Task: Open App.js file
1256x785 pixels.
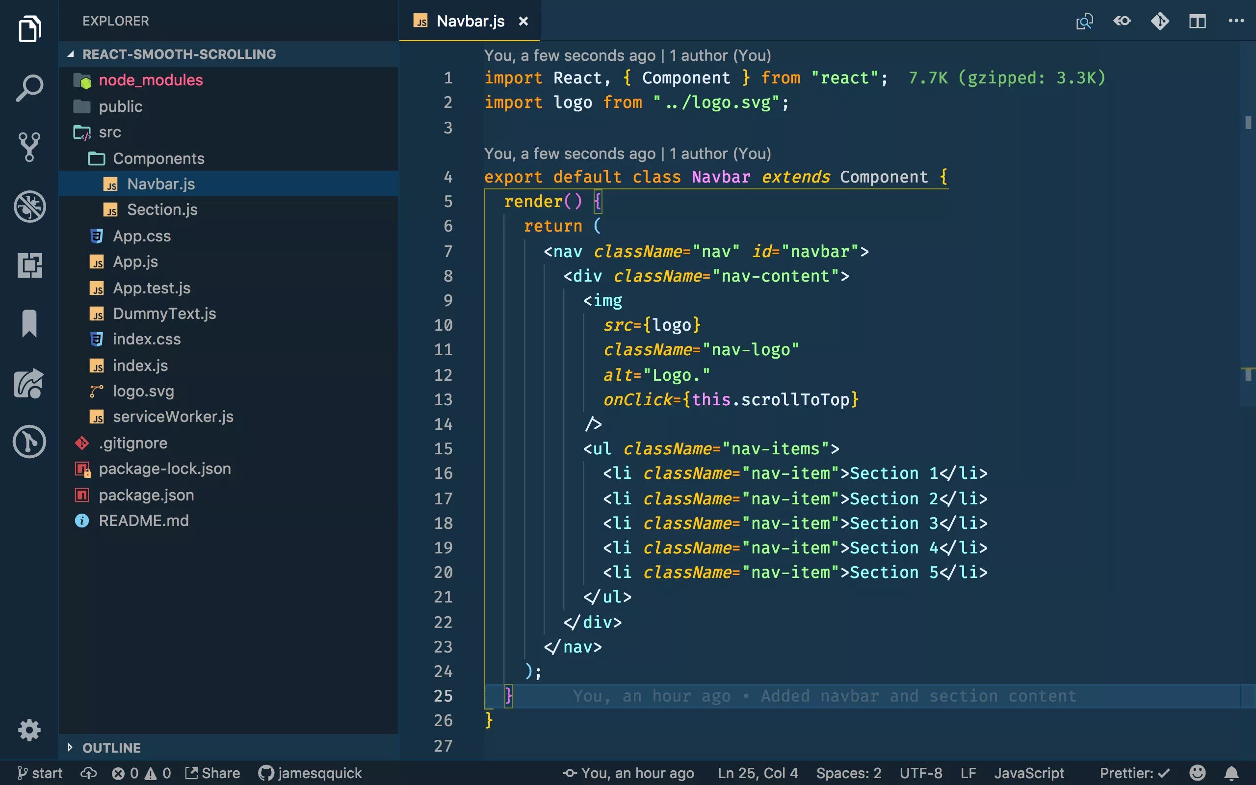Action: (228, 262)
